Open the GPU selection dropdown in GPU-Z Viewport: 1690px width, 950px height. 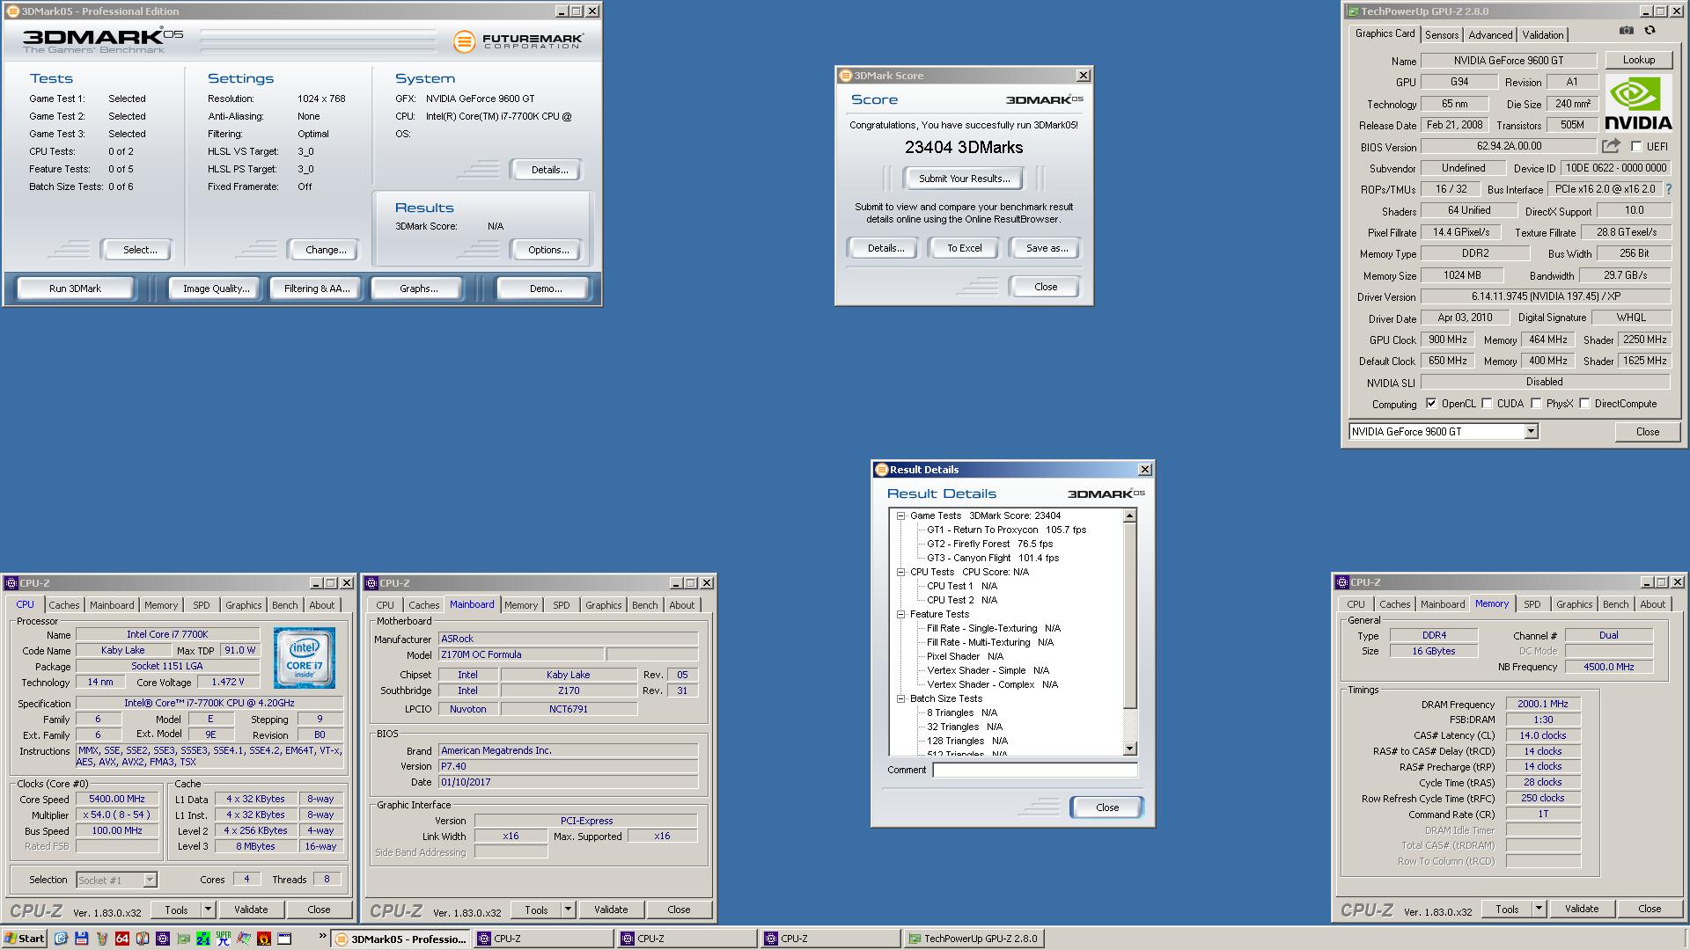[x=1531, y=431]
